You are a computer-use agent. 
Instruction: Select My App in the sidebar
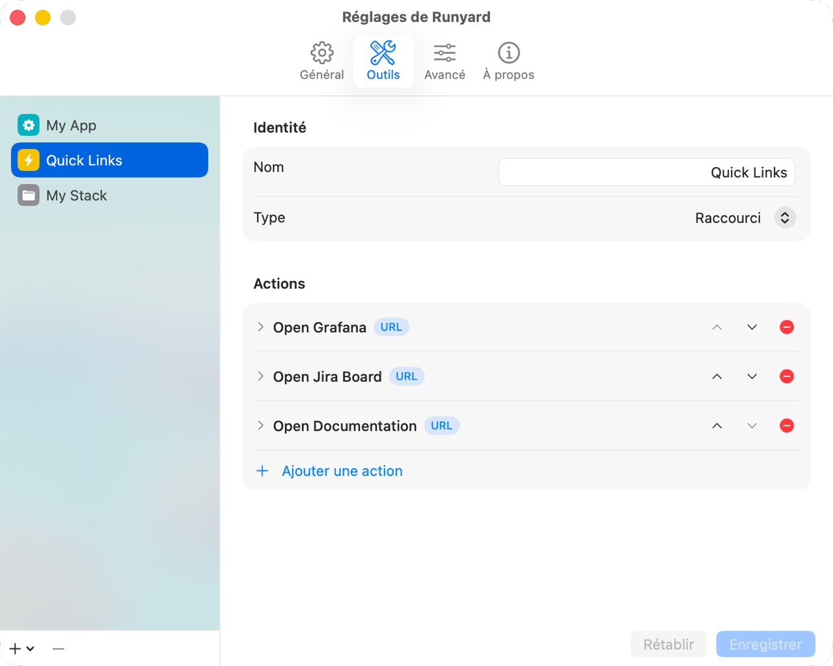(x=109, y=125)
